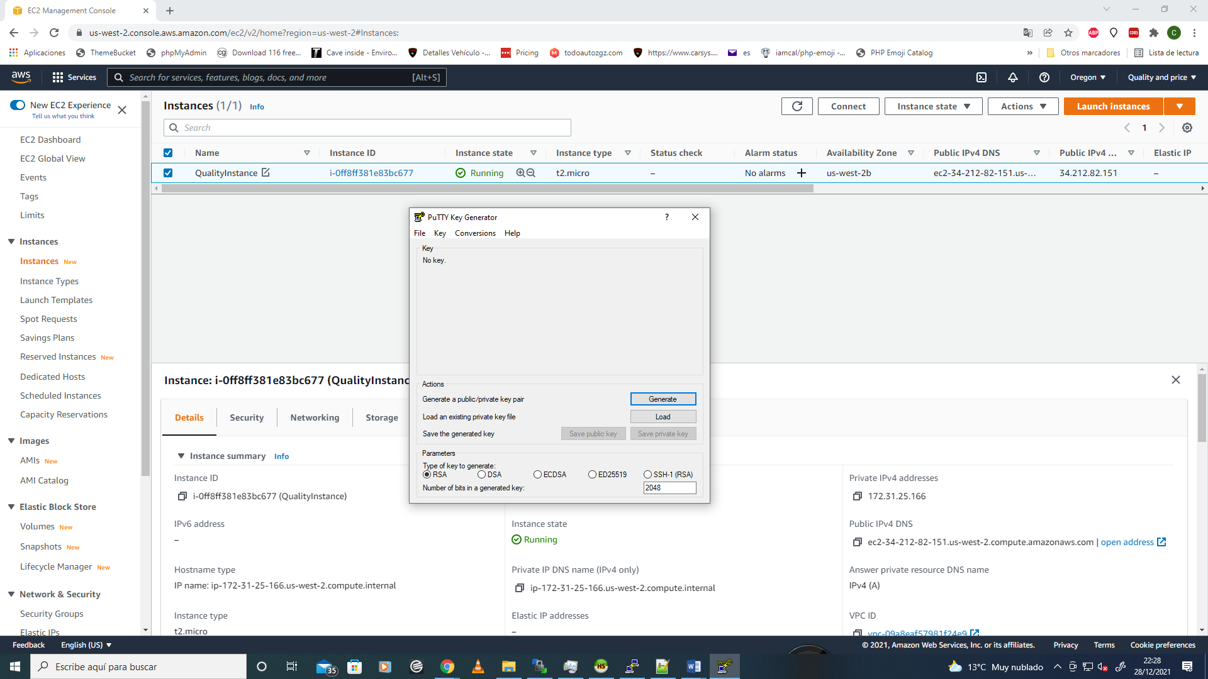This screenshot has height=679, width=1208.
Task: Click plus icon to add alarm
Action: 801,173
